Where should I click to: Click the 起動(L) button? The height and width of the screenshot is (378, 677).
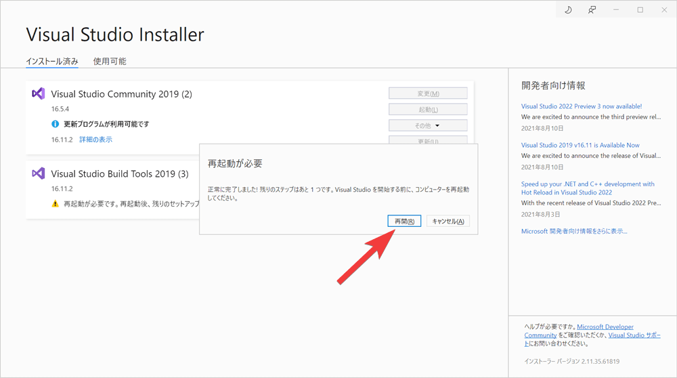point(428,109)
